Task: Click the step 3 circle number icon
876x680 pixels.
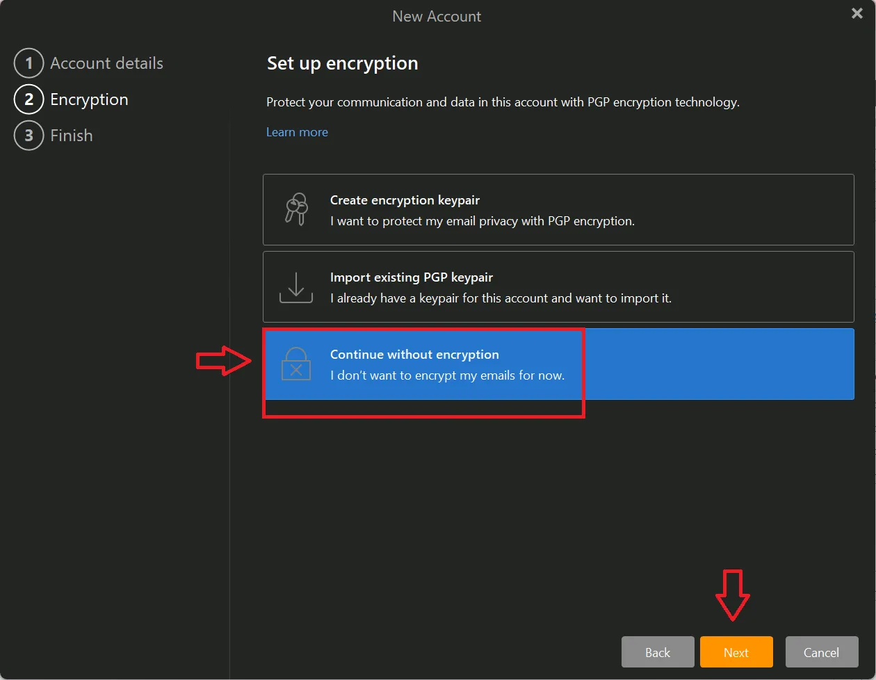Action: click(x=29, y=136)
